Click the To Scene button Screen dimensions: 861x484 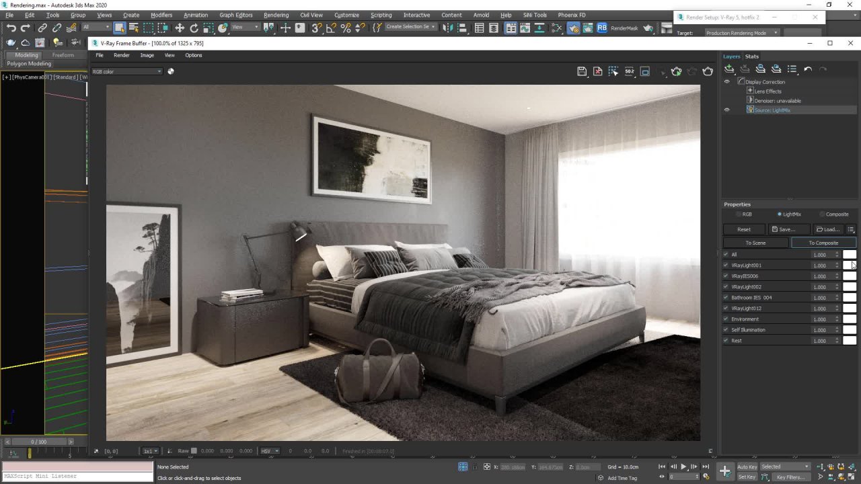tap(755, 243)
